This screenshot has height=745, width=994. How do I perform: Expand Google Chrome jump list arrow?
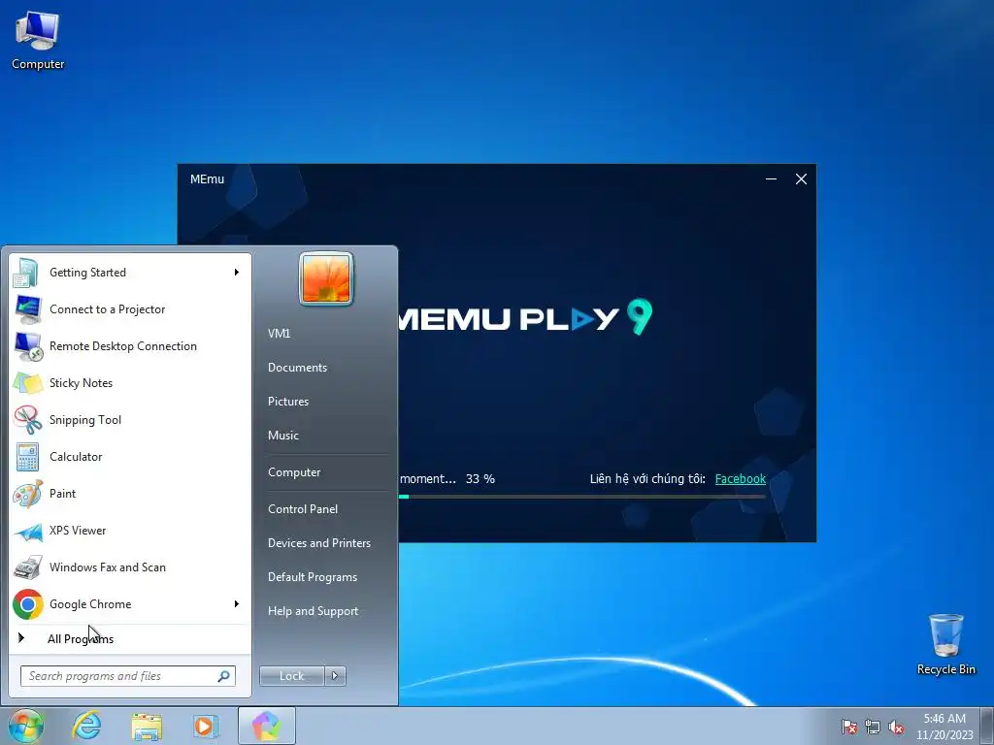click(237, 604)
